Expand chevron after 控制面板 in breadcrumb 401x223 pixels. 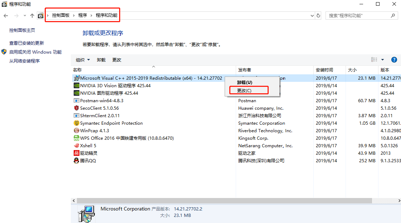tap(74, 16)
